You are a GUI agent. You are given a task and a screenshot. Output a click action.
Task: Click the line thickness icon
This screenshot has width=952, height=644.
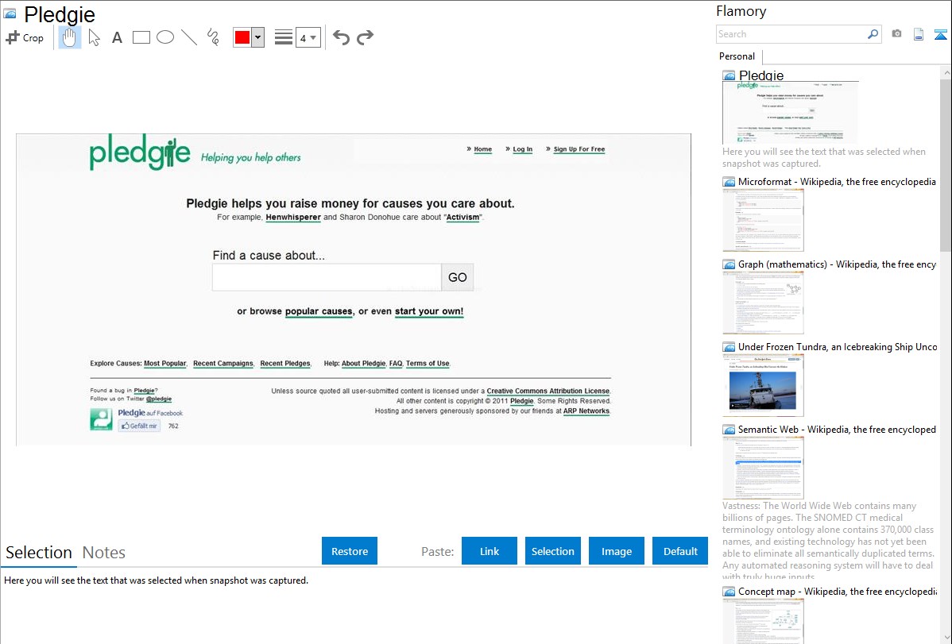[x=284, y=37]
